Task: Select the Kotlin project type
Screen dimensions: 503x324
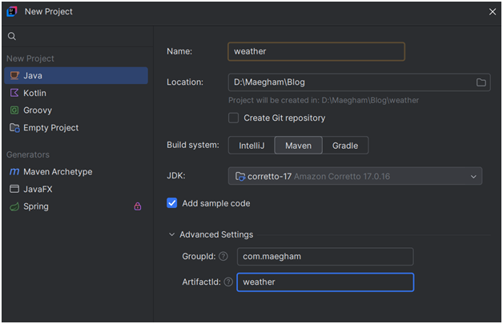Action: (x=34, y=93)
